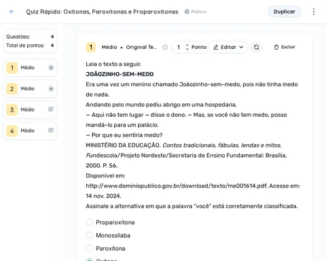Viewport: 326px width, 261px height.
Task: Select the Monossílaba radio option
Action: [x=90, y=235]
